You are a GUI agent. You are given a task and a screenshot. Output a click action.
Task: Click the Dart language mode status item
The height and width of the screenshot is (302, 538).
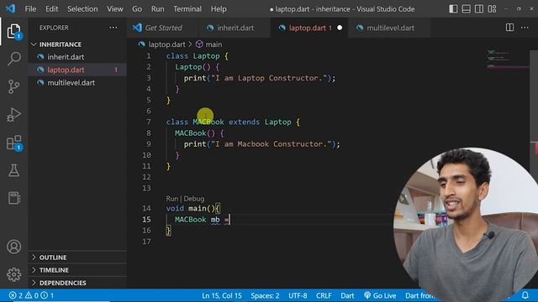coord(347,295)
